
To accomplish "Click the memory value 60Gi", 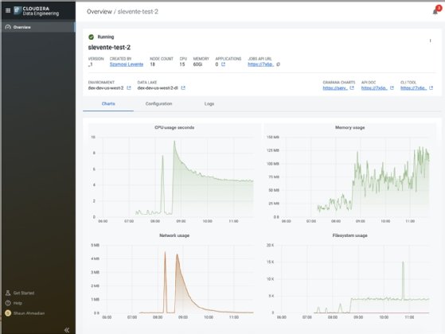I will click(197, 64).
